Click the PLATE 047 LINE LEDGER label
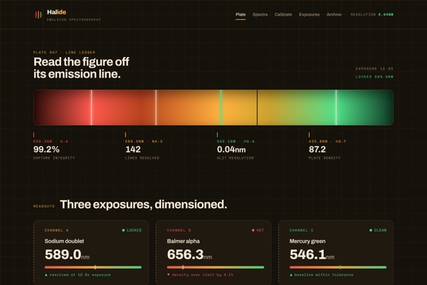Image resolution: width=427 pixels, height=285 pixels. (64, 52)
